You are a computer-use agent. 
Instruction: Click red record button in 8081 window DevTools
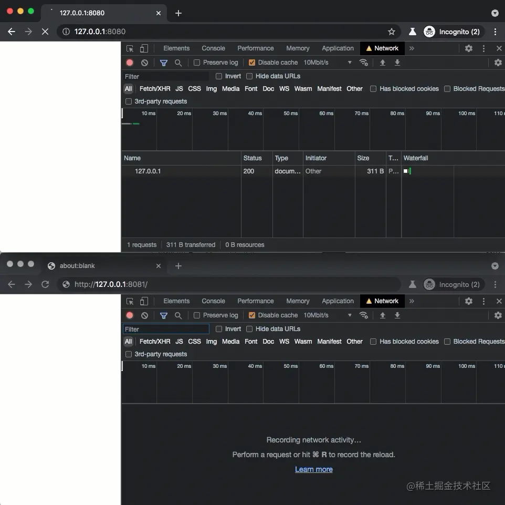(130, 315)
